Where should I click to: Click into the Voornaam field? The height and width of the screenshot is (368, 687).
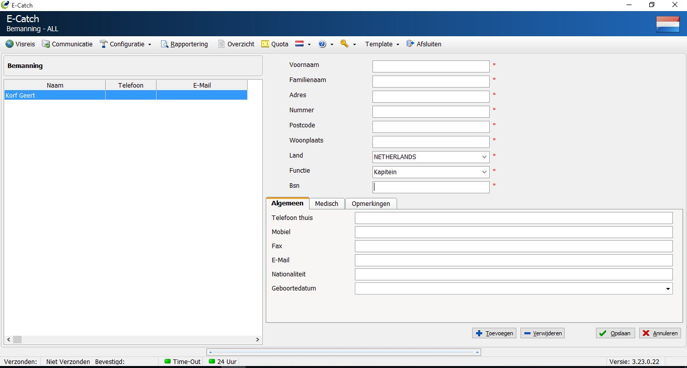(x=431, y=66)
